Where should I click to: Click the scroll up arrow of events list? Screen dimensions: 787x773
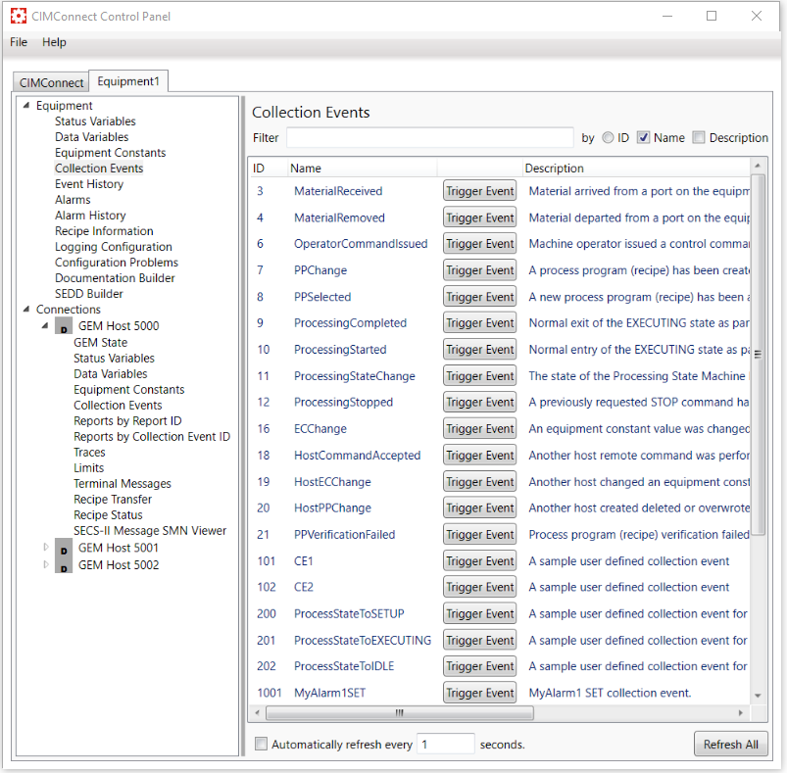point(758,165)
